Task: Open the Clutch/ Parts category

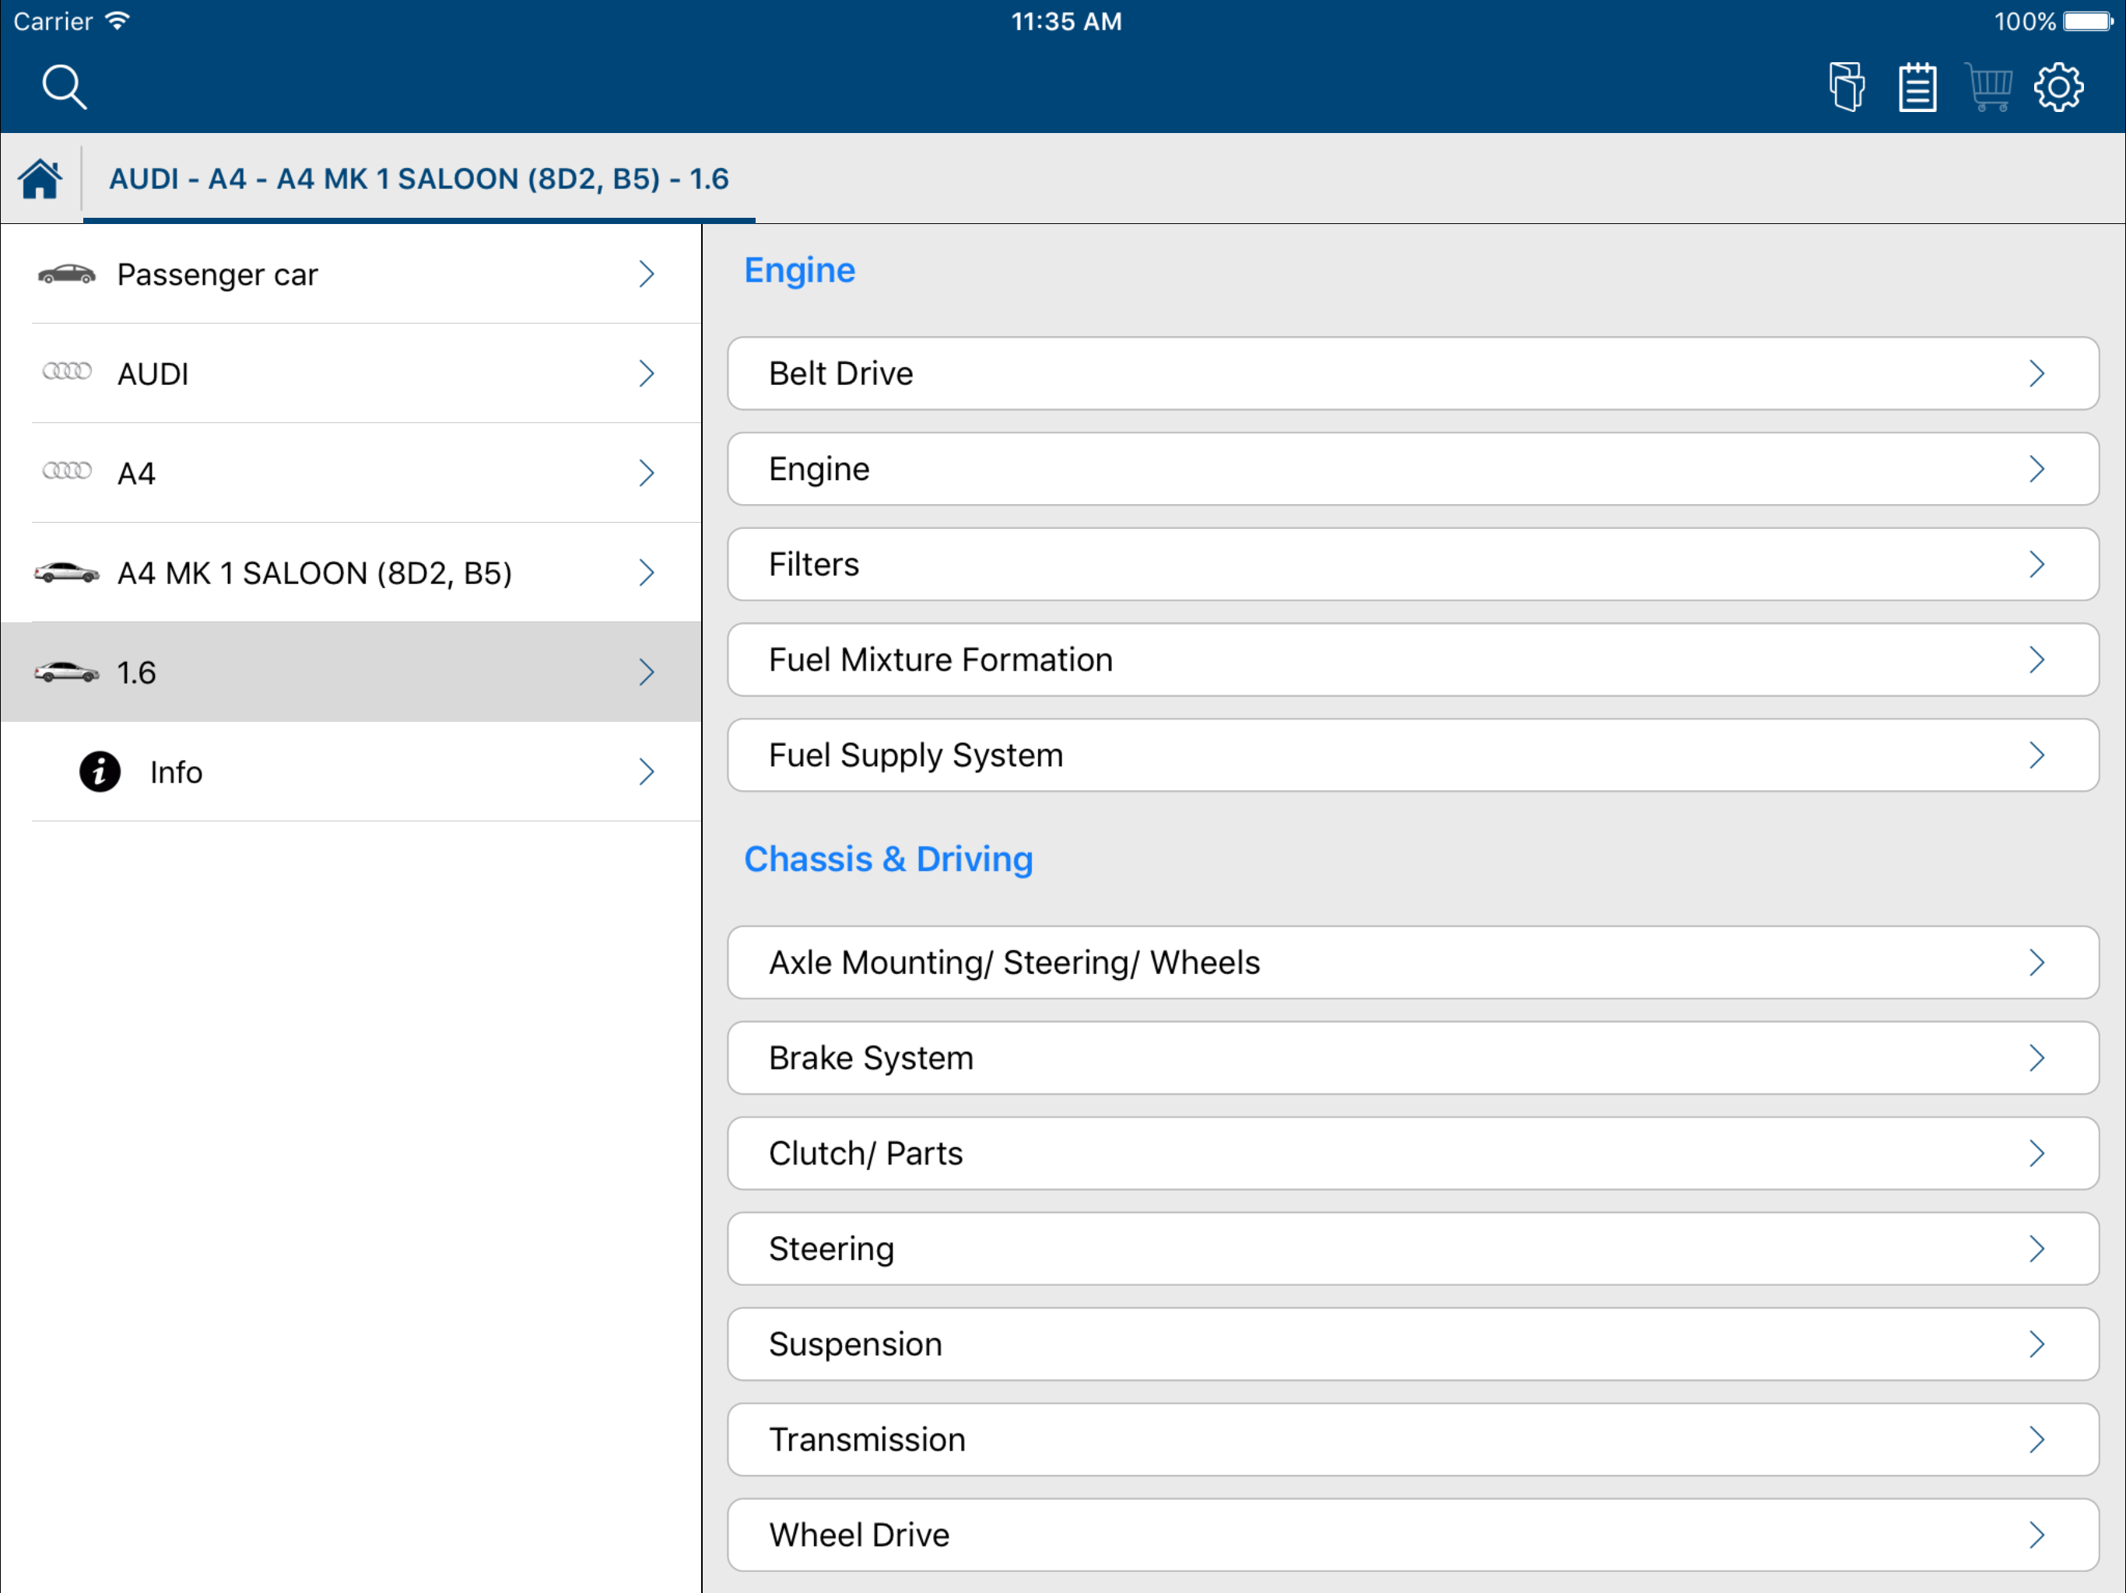Action: (1413, 1153)
